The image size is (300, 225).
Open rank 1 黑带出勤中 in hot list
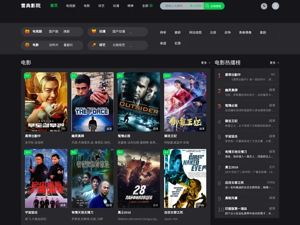click(x=247, y=77)
